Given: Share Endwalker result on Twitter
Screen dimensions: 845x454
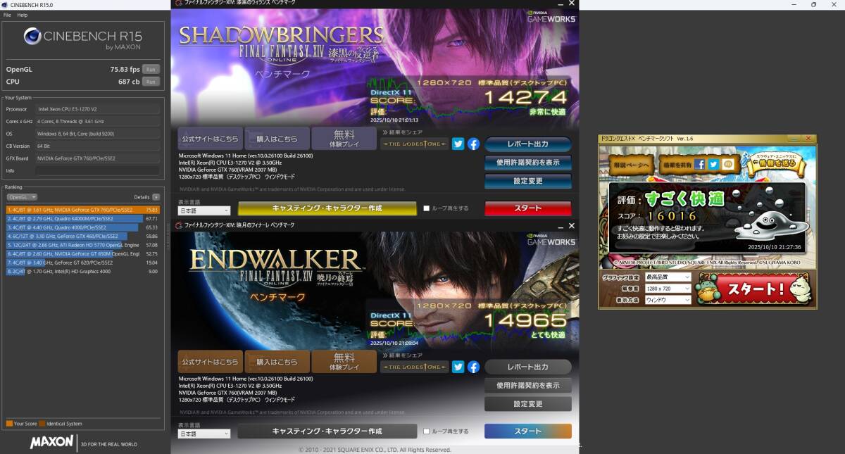Looking at the screenshot, I should click(458, 367).
